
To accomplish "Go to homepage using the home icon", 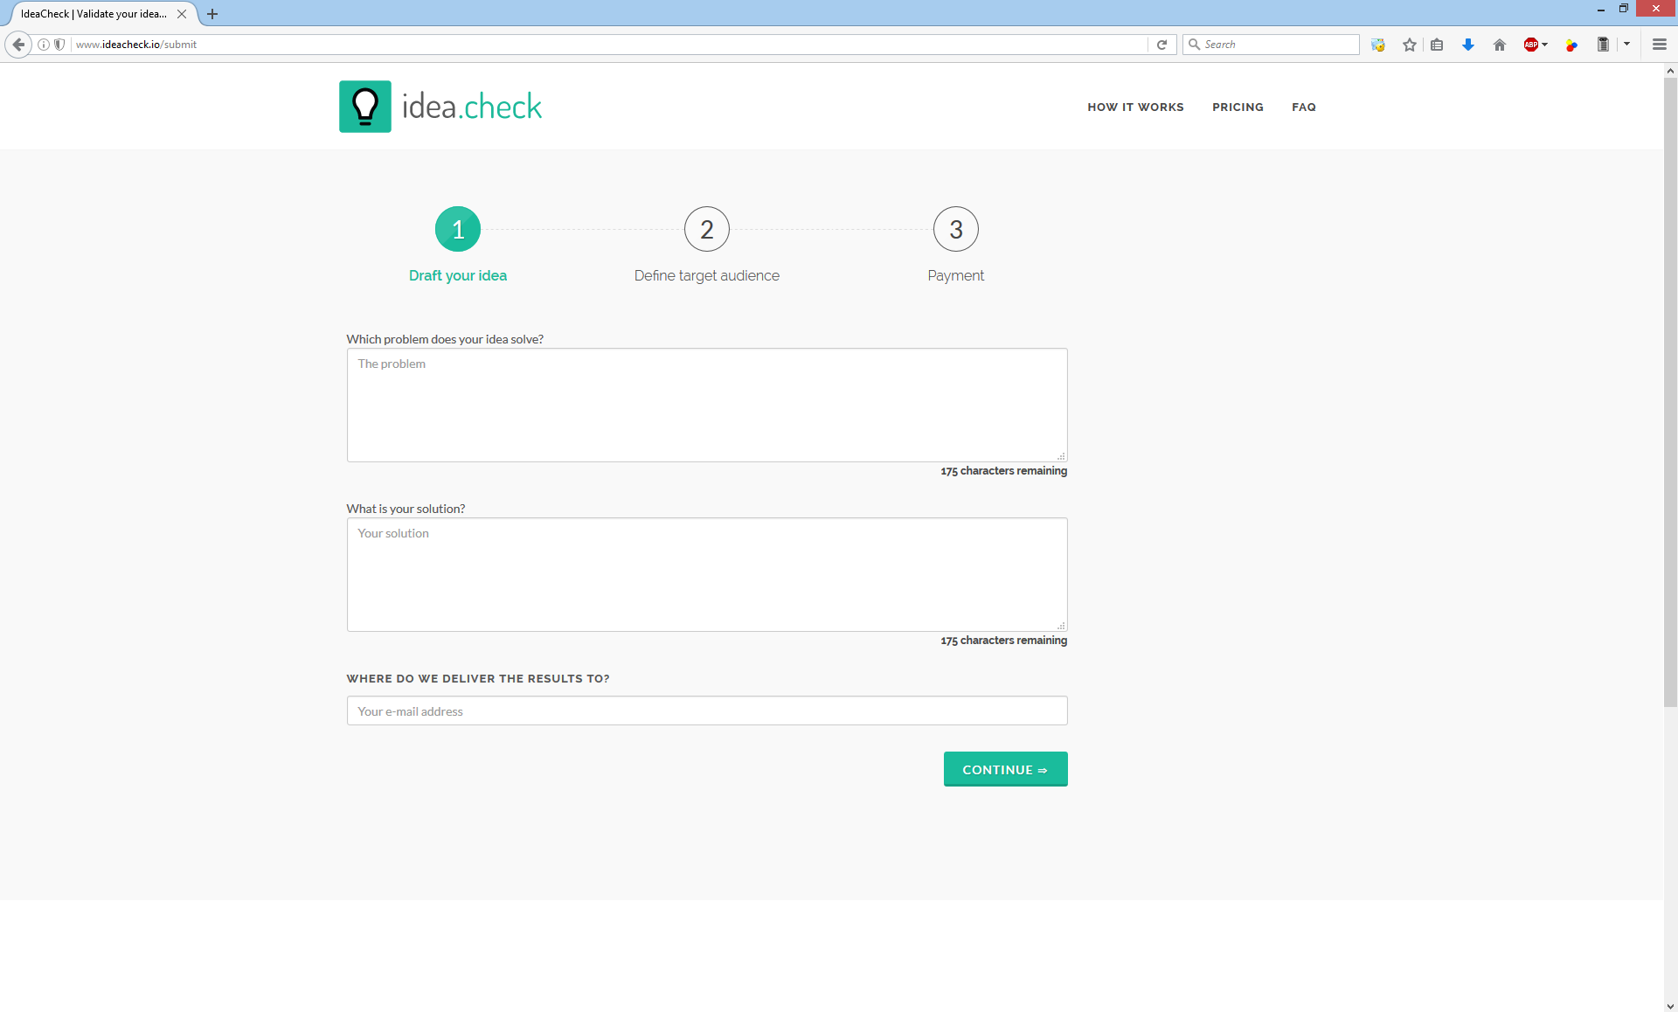I will [x=1499, y=44].
